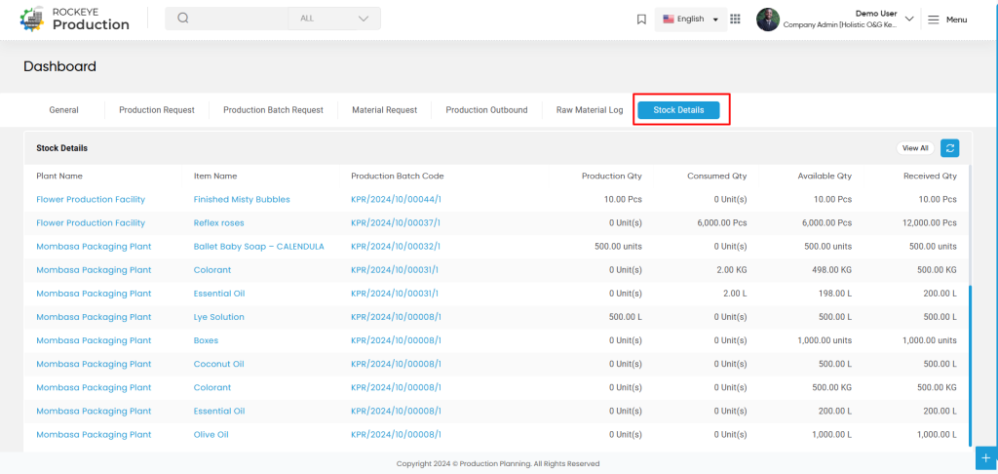998x474 pixels.
Task: Click the search magnifier icon
Action: click(183, 19)
